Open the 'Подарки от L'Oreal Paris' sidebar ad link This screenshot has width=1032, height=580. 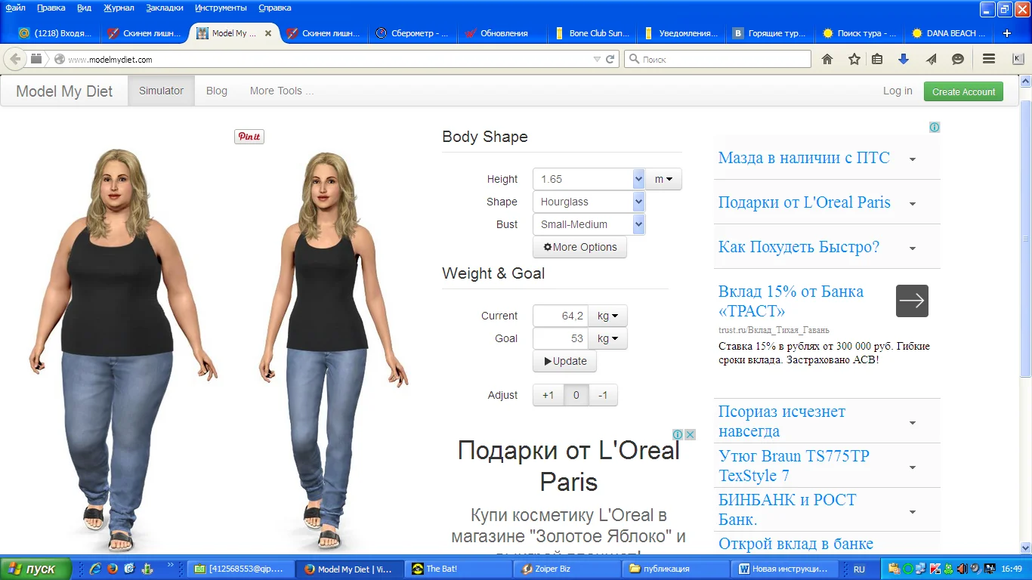[805, 202]
